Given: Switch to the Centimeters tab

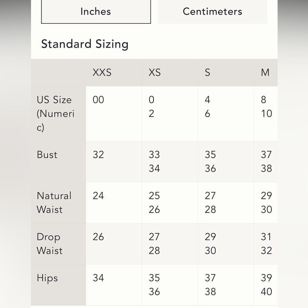Looking at the screenshot, I should point(213,12).
